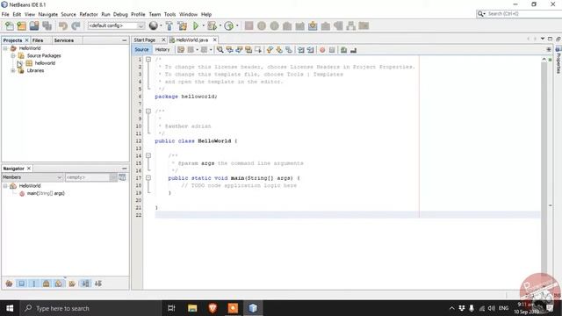Click the Next Bookmark icon
The height and width of the screenshot is (316, 562).
pyautogui.click(x=279, y=50)
